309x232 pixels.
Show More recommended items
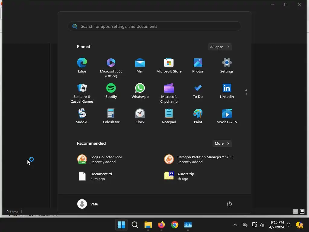222,143
